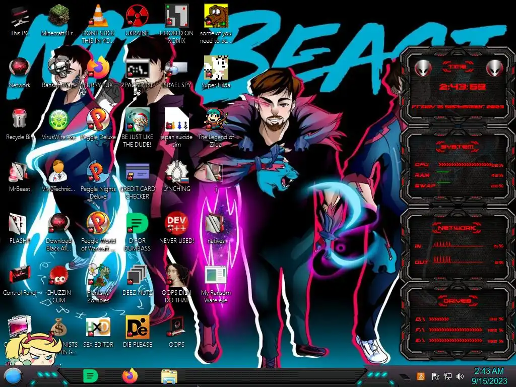Open the Action Center flag tray icon

(436, 376)
